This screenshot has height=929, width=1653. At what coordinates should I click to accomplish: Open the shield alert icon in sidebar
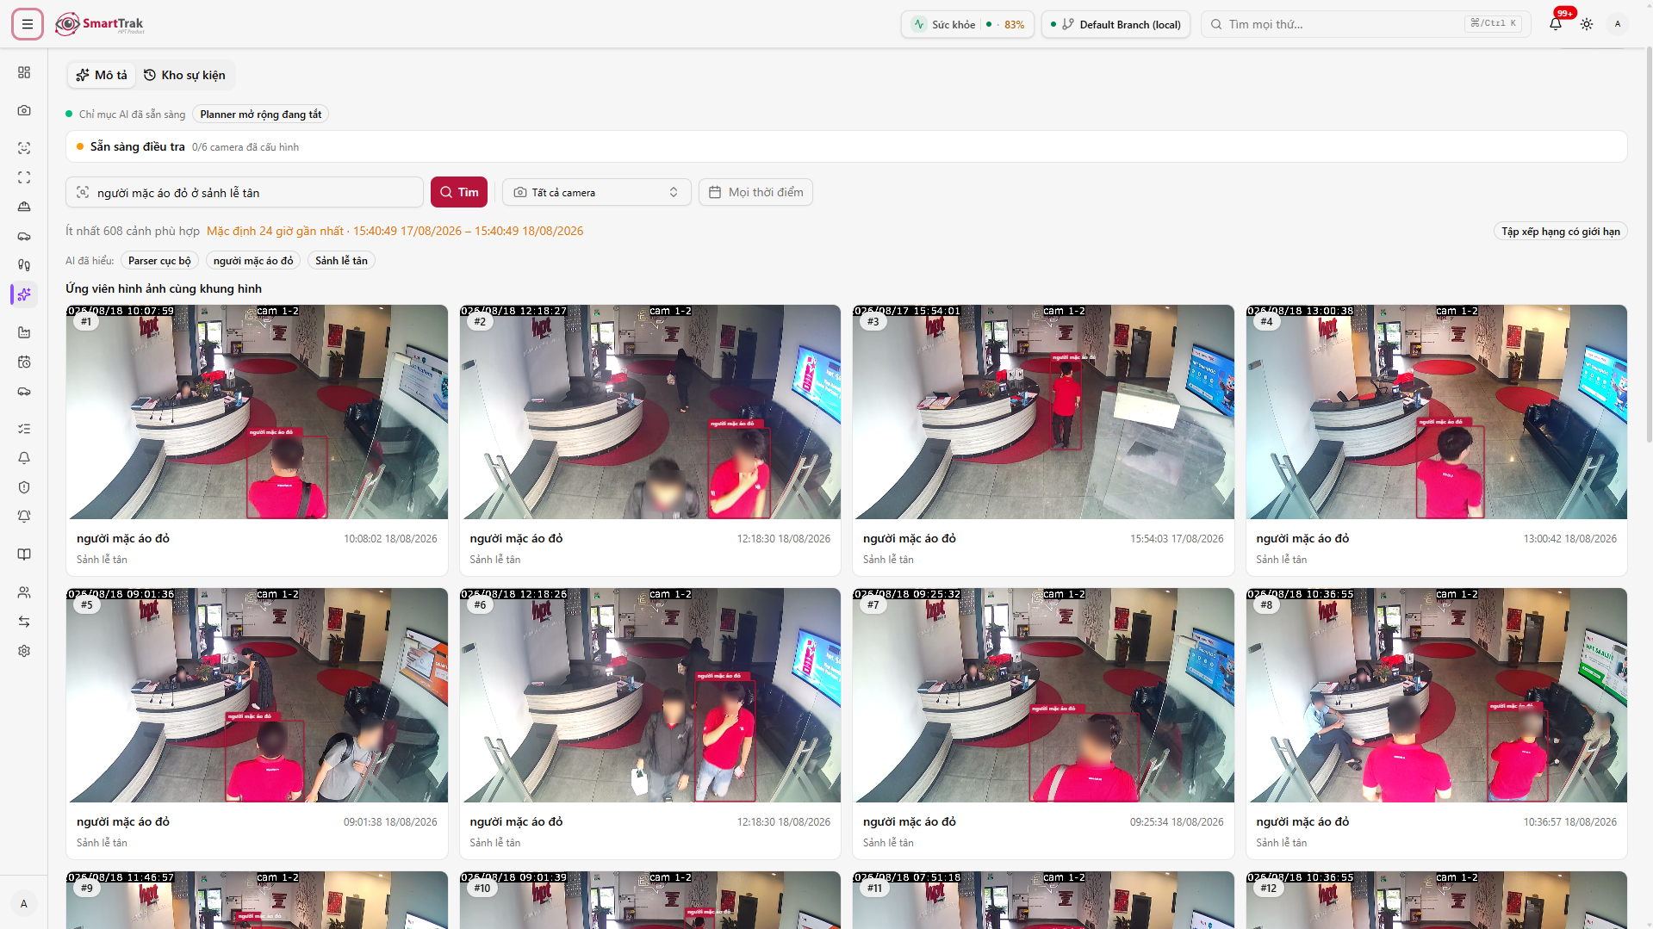click(24, 487)
